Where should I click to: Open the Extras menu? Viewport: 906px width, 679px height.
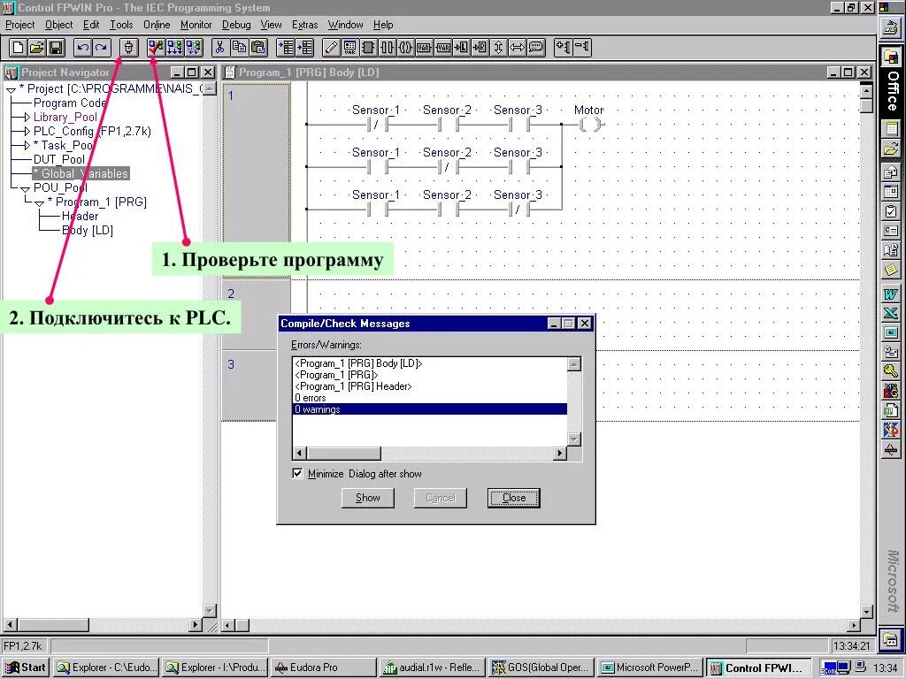tap(304, 25)
